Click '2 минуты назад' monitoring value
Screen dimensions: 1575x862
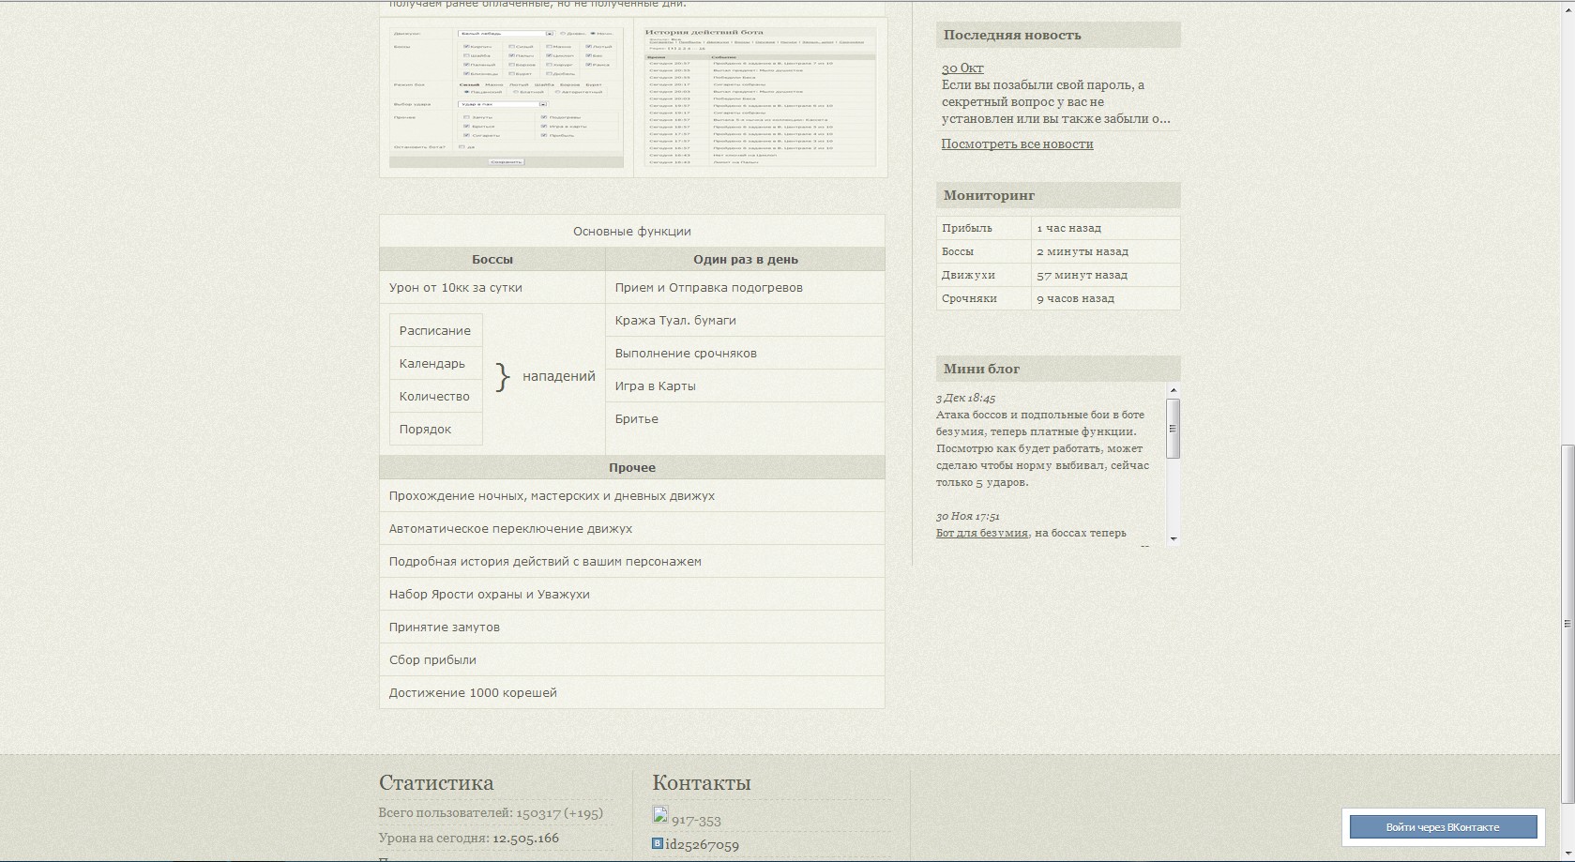pos(1083,251)
